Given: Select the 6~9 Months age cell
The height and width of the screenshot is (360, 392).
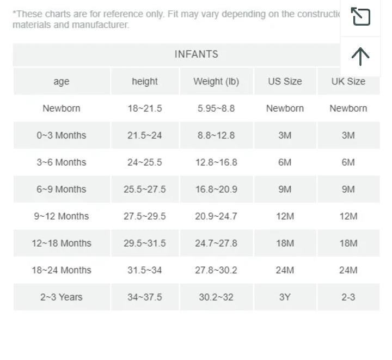Looking at the screenshot, I should (62, 190).
